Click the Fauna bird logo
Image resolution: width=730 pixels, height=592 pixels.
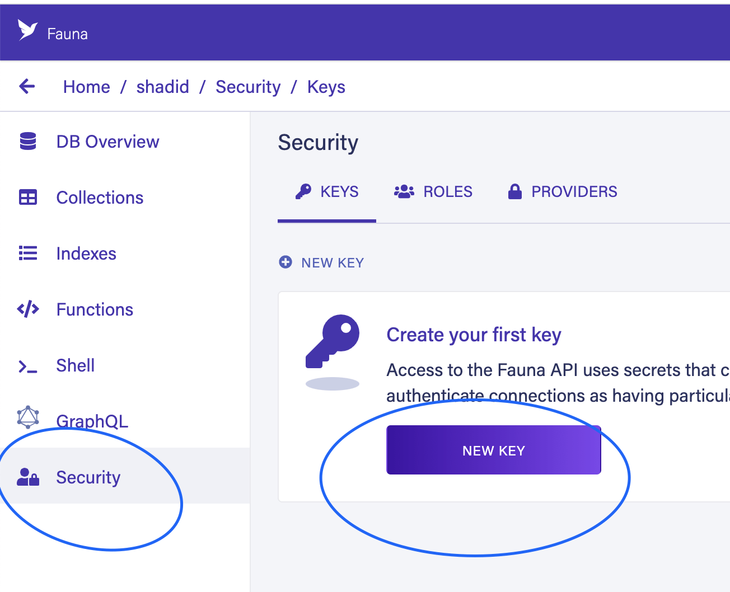pos(27,30)
